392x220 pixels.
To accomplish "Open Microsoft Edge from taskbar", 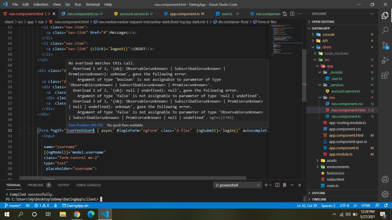I will (91, 214).
